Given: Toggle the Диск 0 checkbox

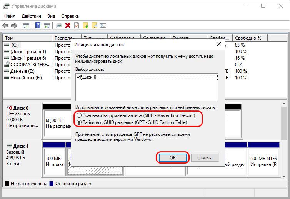Looking at the screenshot, I should click(78, 77).
